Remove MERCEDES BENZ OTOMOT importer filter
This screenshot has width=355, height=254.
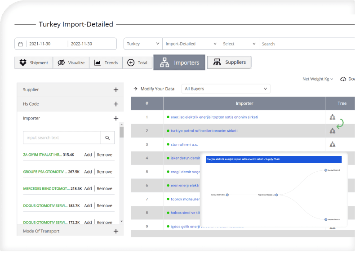(x=104, y=188)
